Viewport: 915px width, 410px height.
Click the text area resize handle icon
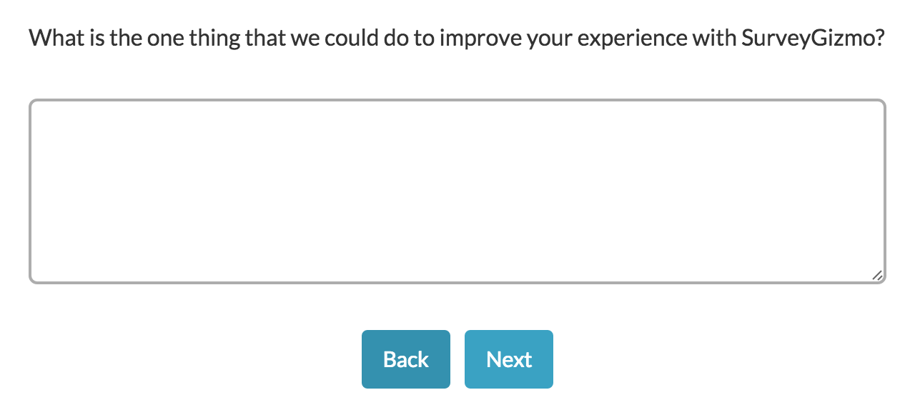(x=877, y=276)
